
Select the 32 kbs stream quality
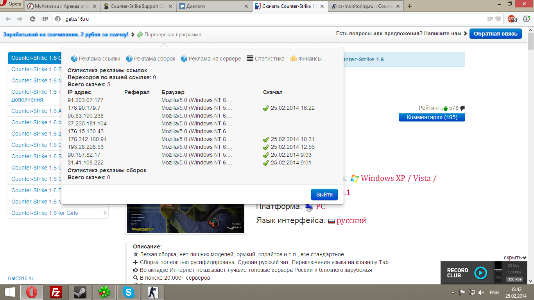513,266
